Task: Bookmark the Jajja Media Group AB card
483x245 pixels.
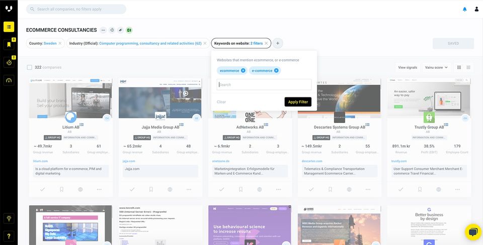Action: tap(151, 189)
